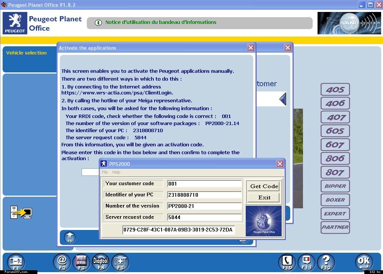Select the Peugeot 407 model button
The image size is (383, 274).
point(335,117)
